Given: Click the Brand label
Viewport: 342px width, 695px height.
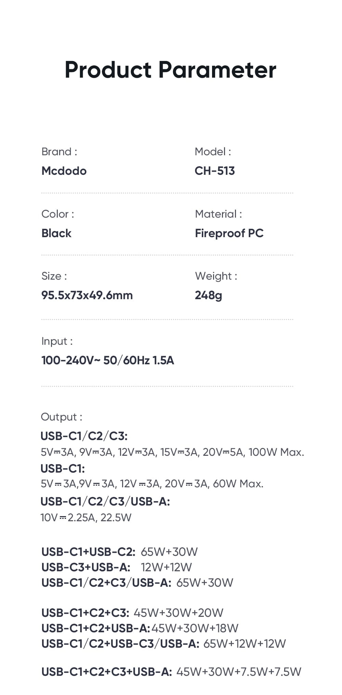Looking at the screenshot, I should (59, 151).
